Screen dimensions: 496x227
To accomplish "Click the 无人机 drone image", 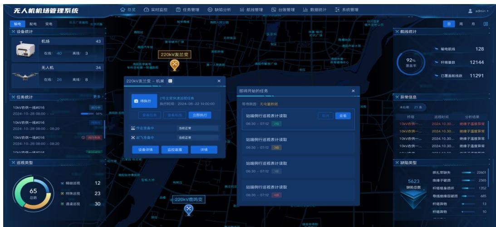I will click(25, 76).
